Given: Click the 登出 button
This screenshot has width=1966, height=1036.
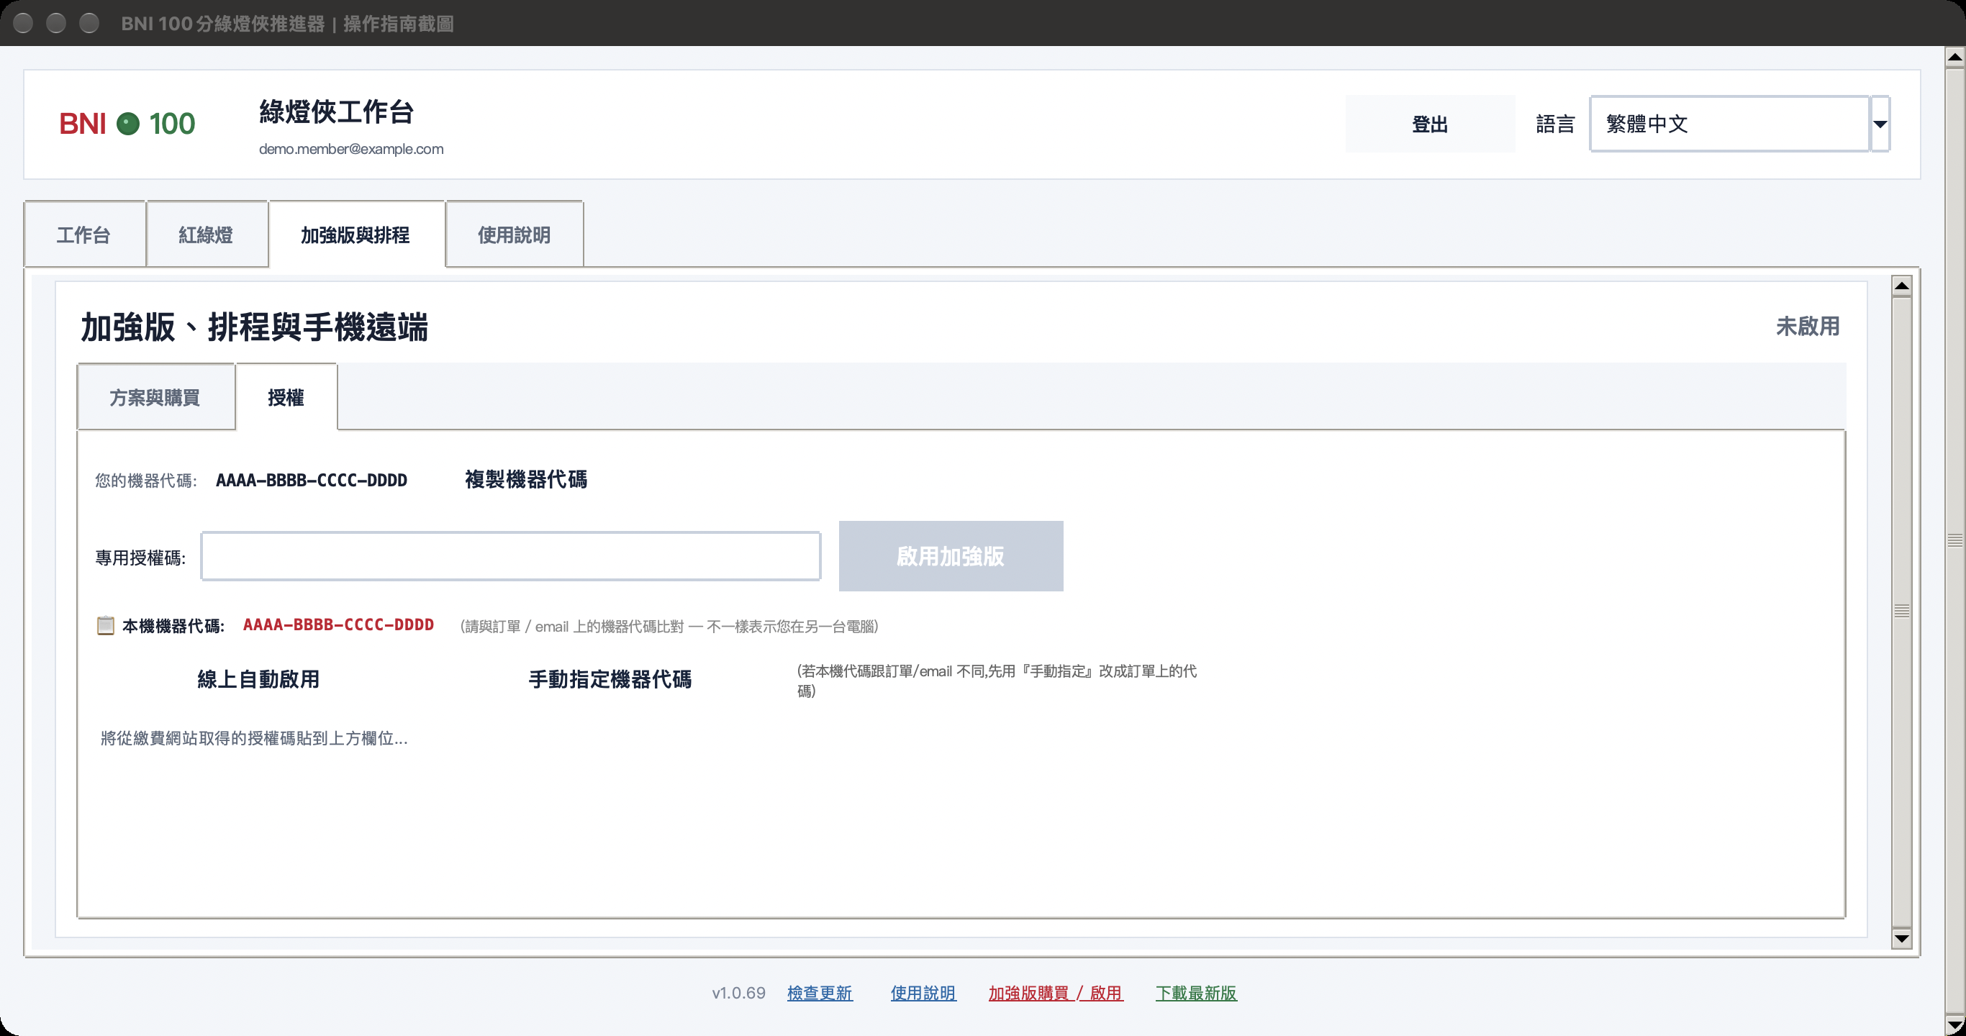Looking at the screenshot, I should click(x=1430, y=124).
